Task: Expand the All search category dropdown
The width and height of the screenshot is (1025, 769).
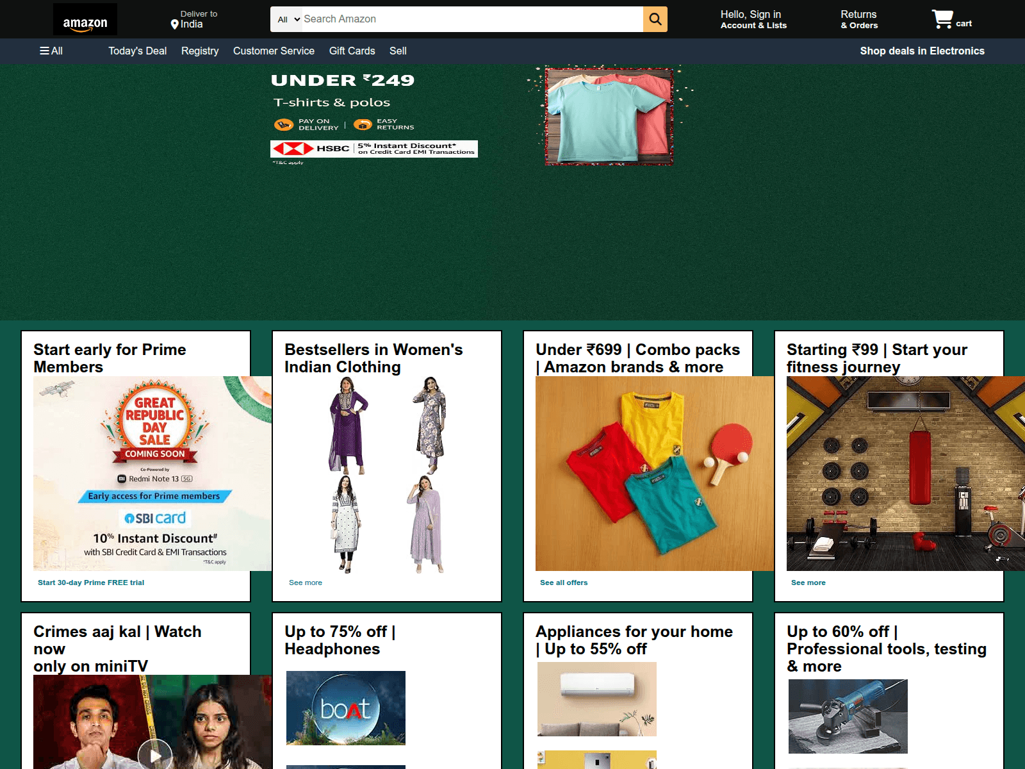Action: tap(288, 19)
